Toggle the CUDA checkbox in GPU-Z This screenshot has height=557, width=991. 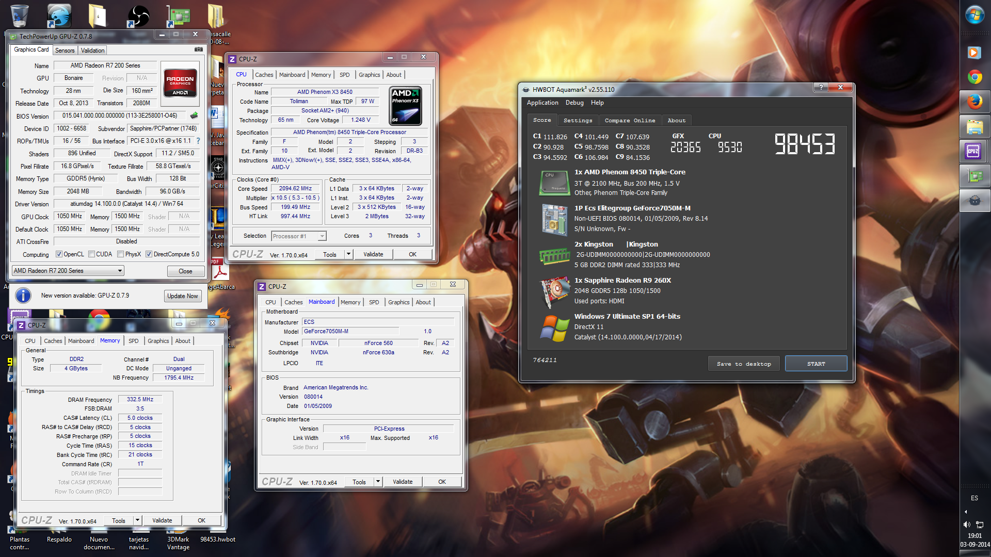coord(91,254)
